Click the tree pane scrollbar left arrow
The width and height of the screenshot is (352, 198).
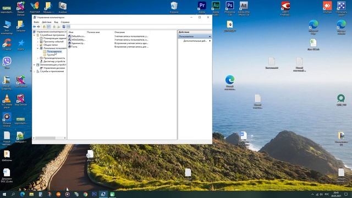(34, 138)
